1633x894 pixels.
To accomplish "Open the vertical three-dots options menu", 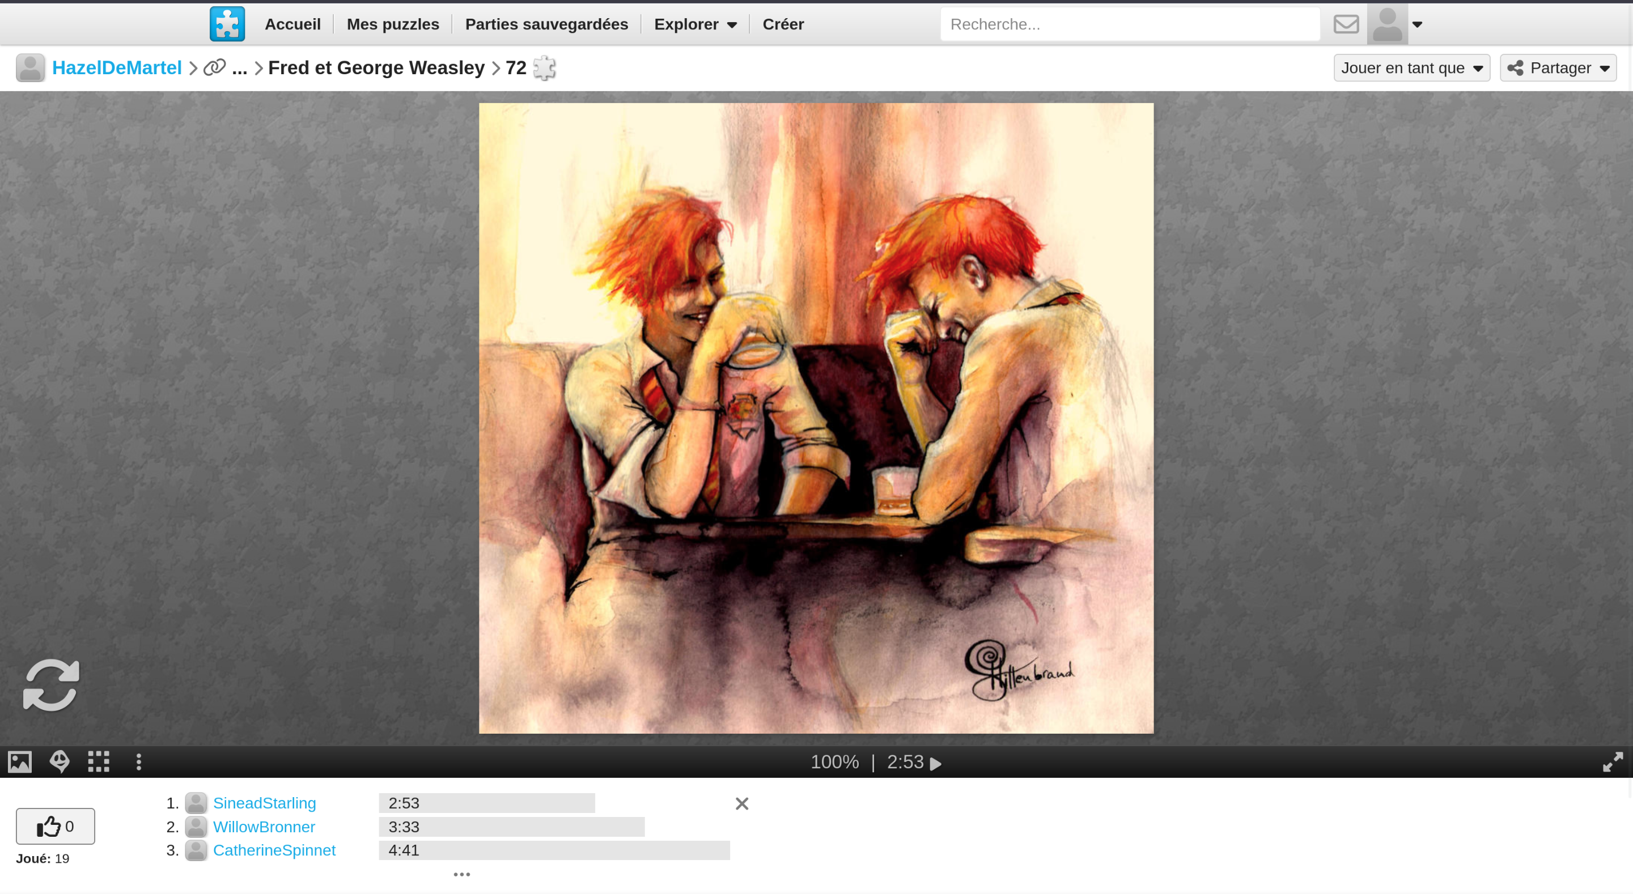I will tap(139, 761).
